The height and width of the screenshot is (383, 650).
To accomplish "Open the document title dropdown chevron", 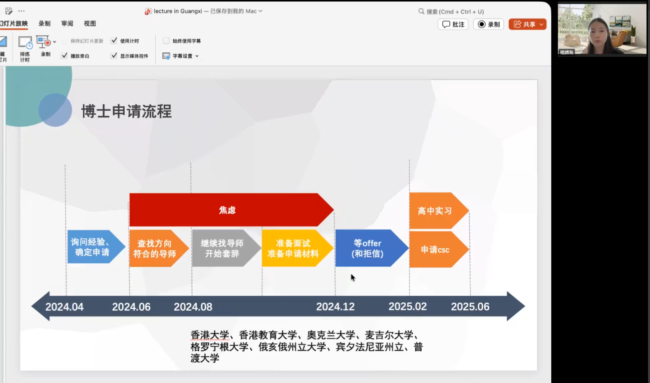I will click(260, 11).
